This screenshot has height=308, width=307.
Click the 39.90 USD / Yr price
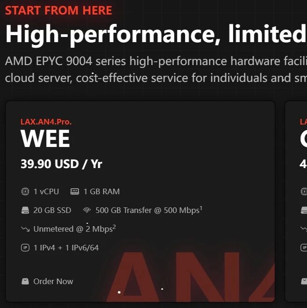tap(61, 164)
